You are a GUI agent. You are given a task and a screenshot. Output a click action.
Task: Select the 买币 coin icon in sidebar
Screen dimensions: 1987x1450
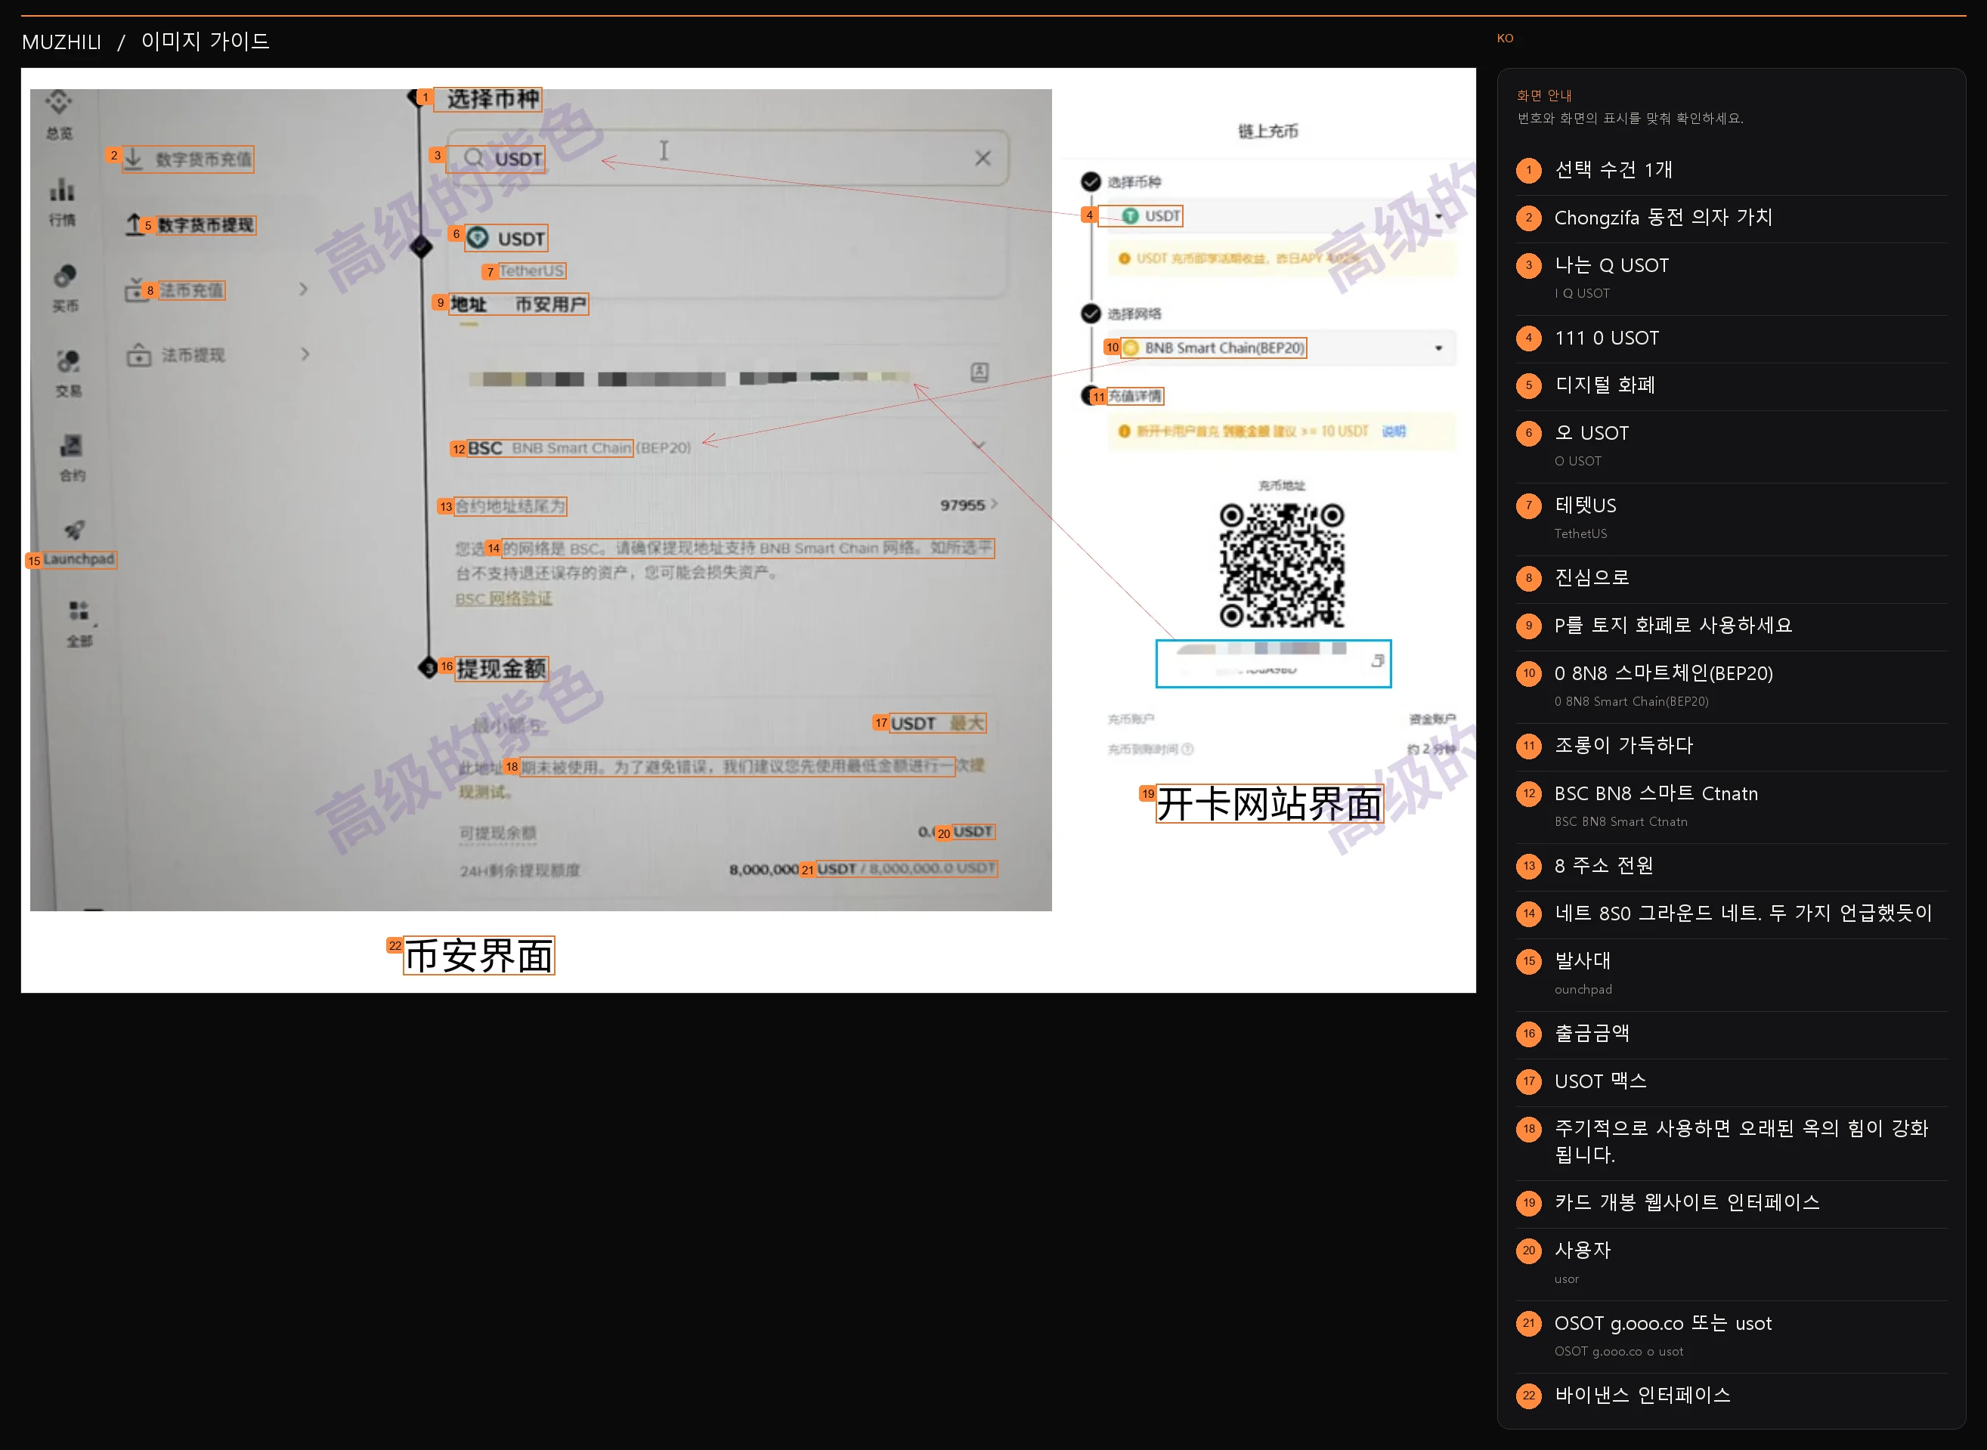(65, 276)
